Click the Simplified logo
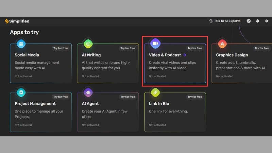Image resolution: width=272 pixels, height=153 pixels. [17, 21]
